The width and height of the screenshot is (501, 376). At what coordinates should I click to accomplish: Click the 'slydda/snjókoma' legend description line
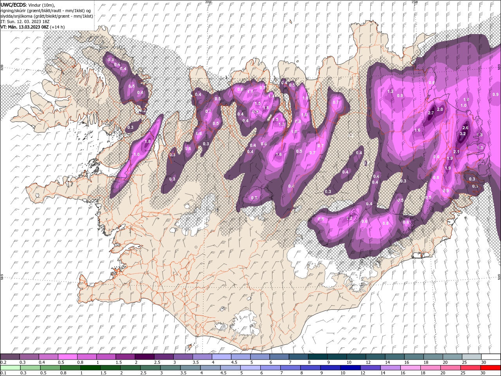(x=47, y=16)
